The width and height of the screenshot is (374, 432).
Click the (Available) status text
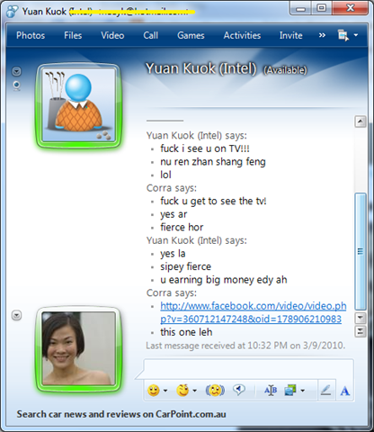285,70
